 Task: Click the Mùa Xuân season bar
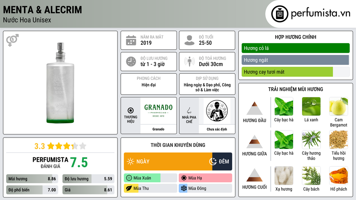tap(151, 178)
